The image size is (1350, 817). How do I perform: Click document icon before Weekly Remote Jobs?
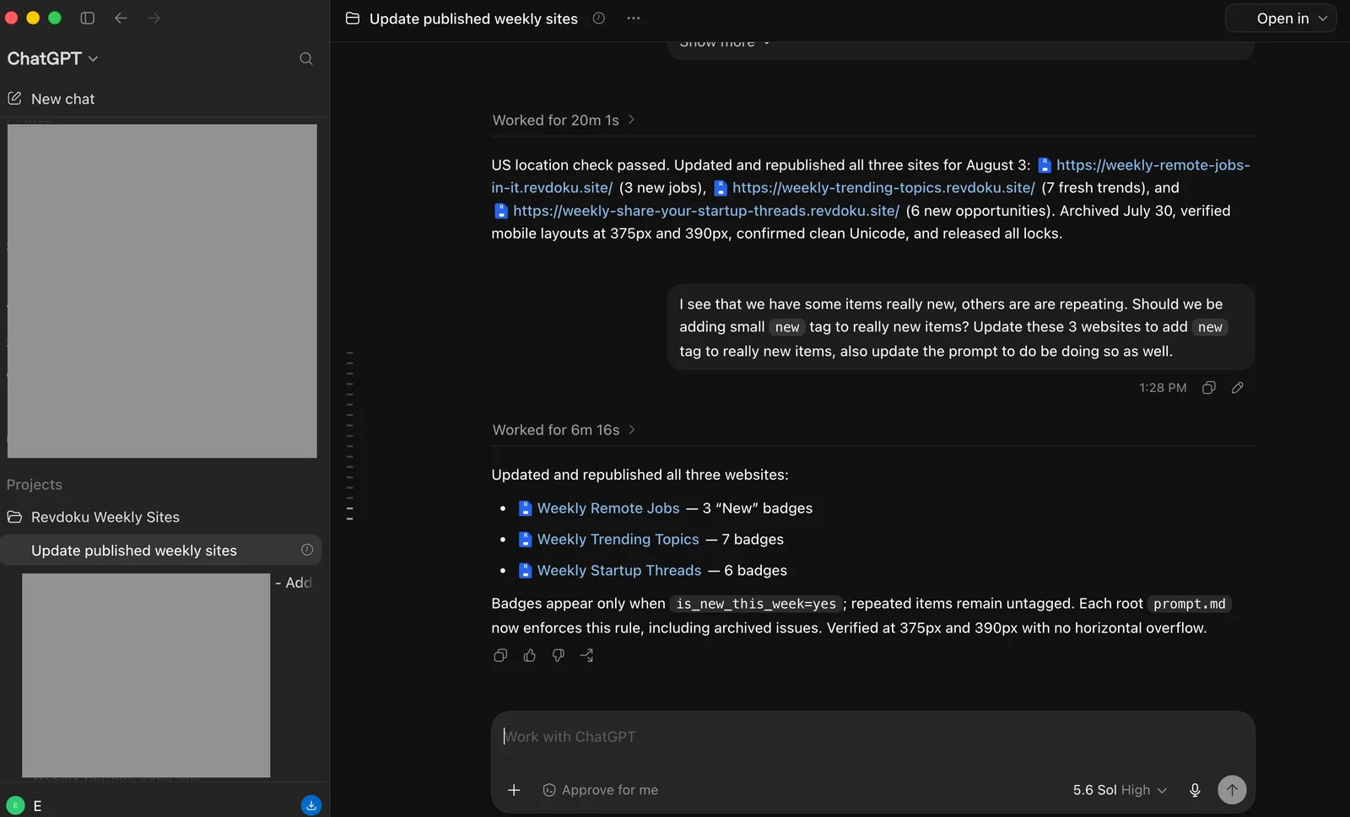point(525,508)
